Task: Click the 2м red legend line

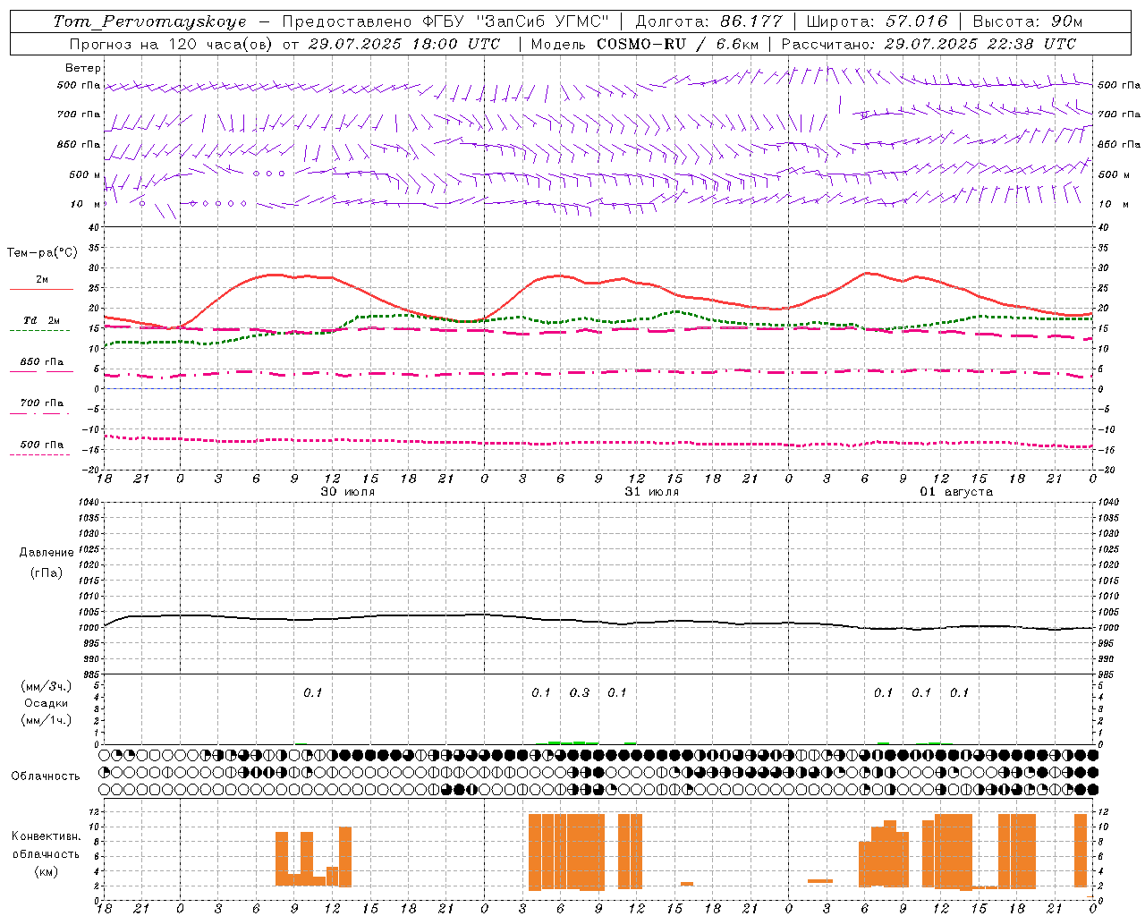Action: coord(42,289)
